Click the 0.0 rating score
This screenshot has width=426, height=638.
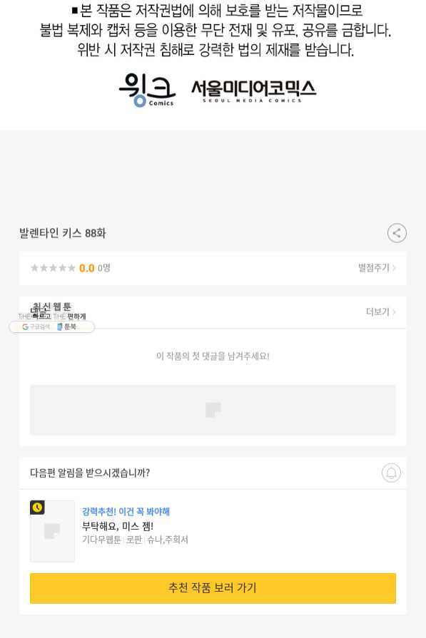coord(87,268)
